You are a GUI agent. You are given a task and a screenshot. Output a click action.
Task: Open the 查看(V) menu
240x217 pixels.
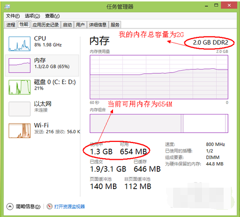(x=52, y=16)
